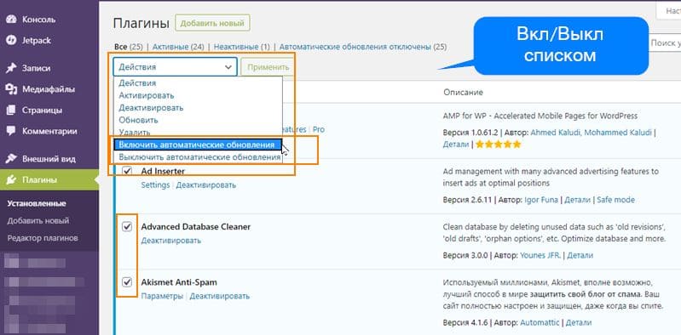Open Детали link for AMP for WP

456,145
